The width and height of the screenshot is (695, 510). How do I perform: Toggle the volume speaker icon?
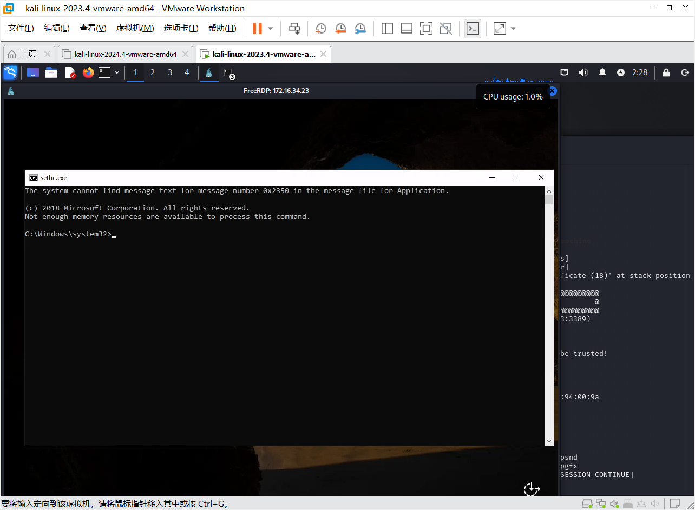(583, 72)
